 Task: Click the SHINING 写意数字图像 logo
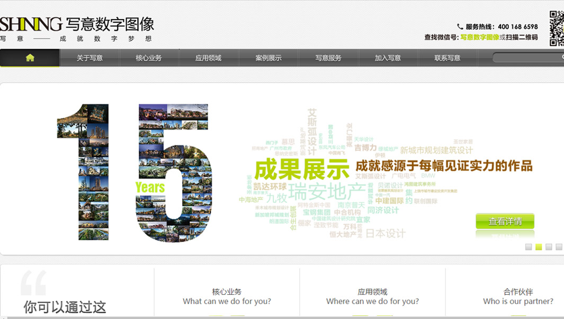(x=77, y=24)
